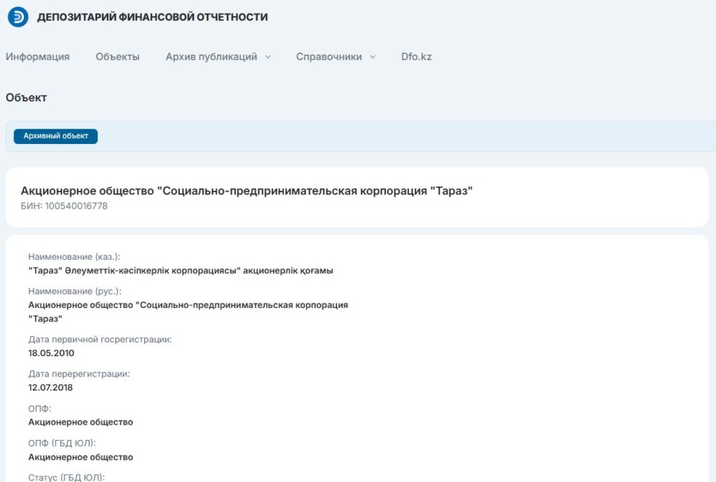The width and height of the screenshot is (716, 482).
Task: Select Акционерное общество under ОПФ:
Action: coord(80,422)
